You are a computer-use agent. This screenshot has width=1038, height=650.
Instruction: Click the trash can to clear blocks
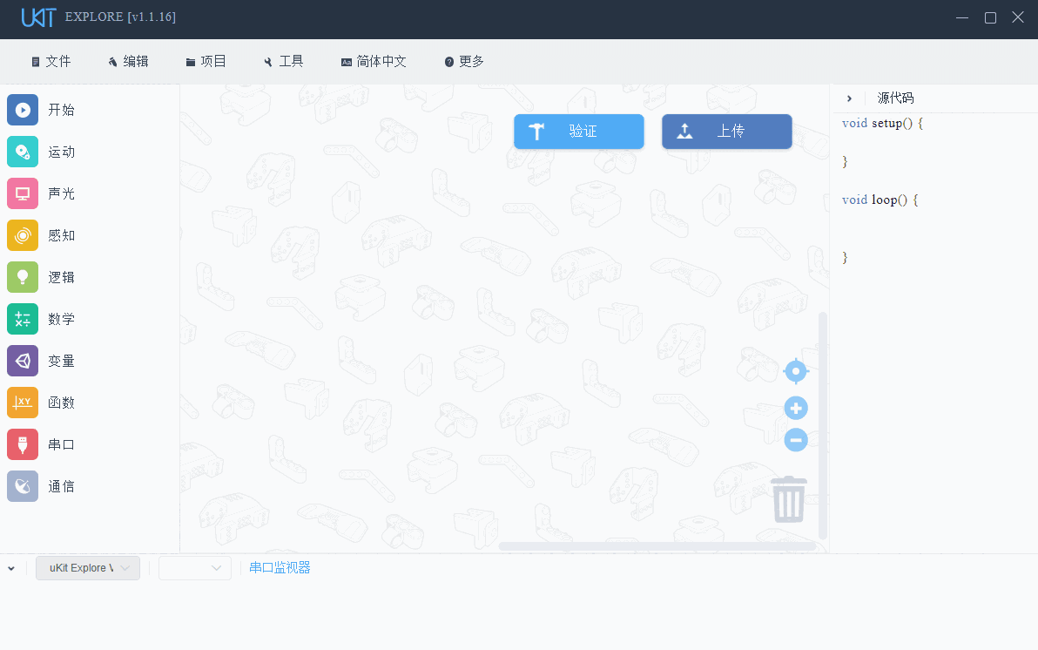tap(789, 500)
